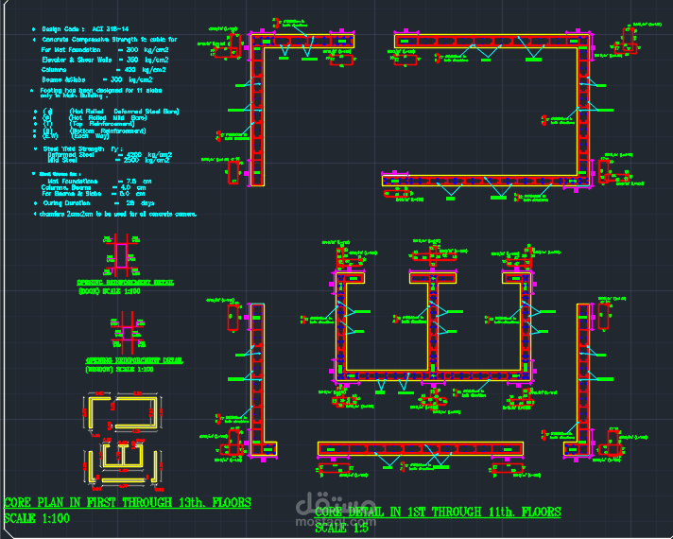Pick the 'Elevator & Shear Walls = 350 kg/cm2' text
673x539 pixels.
pos(105,60)
